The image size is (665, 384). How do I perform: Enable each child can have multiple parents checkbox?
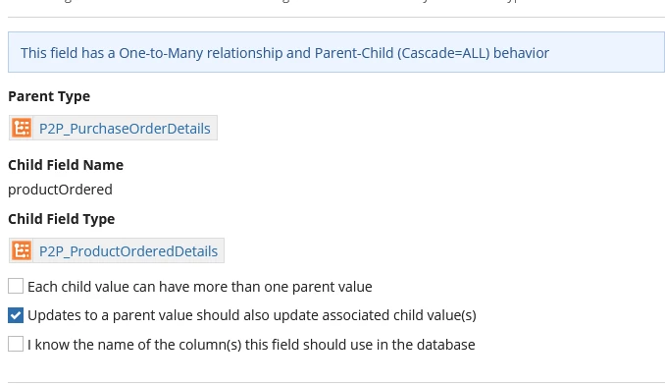tap(16, 286)
